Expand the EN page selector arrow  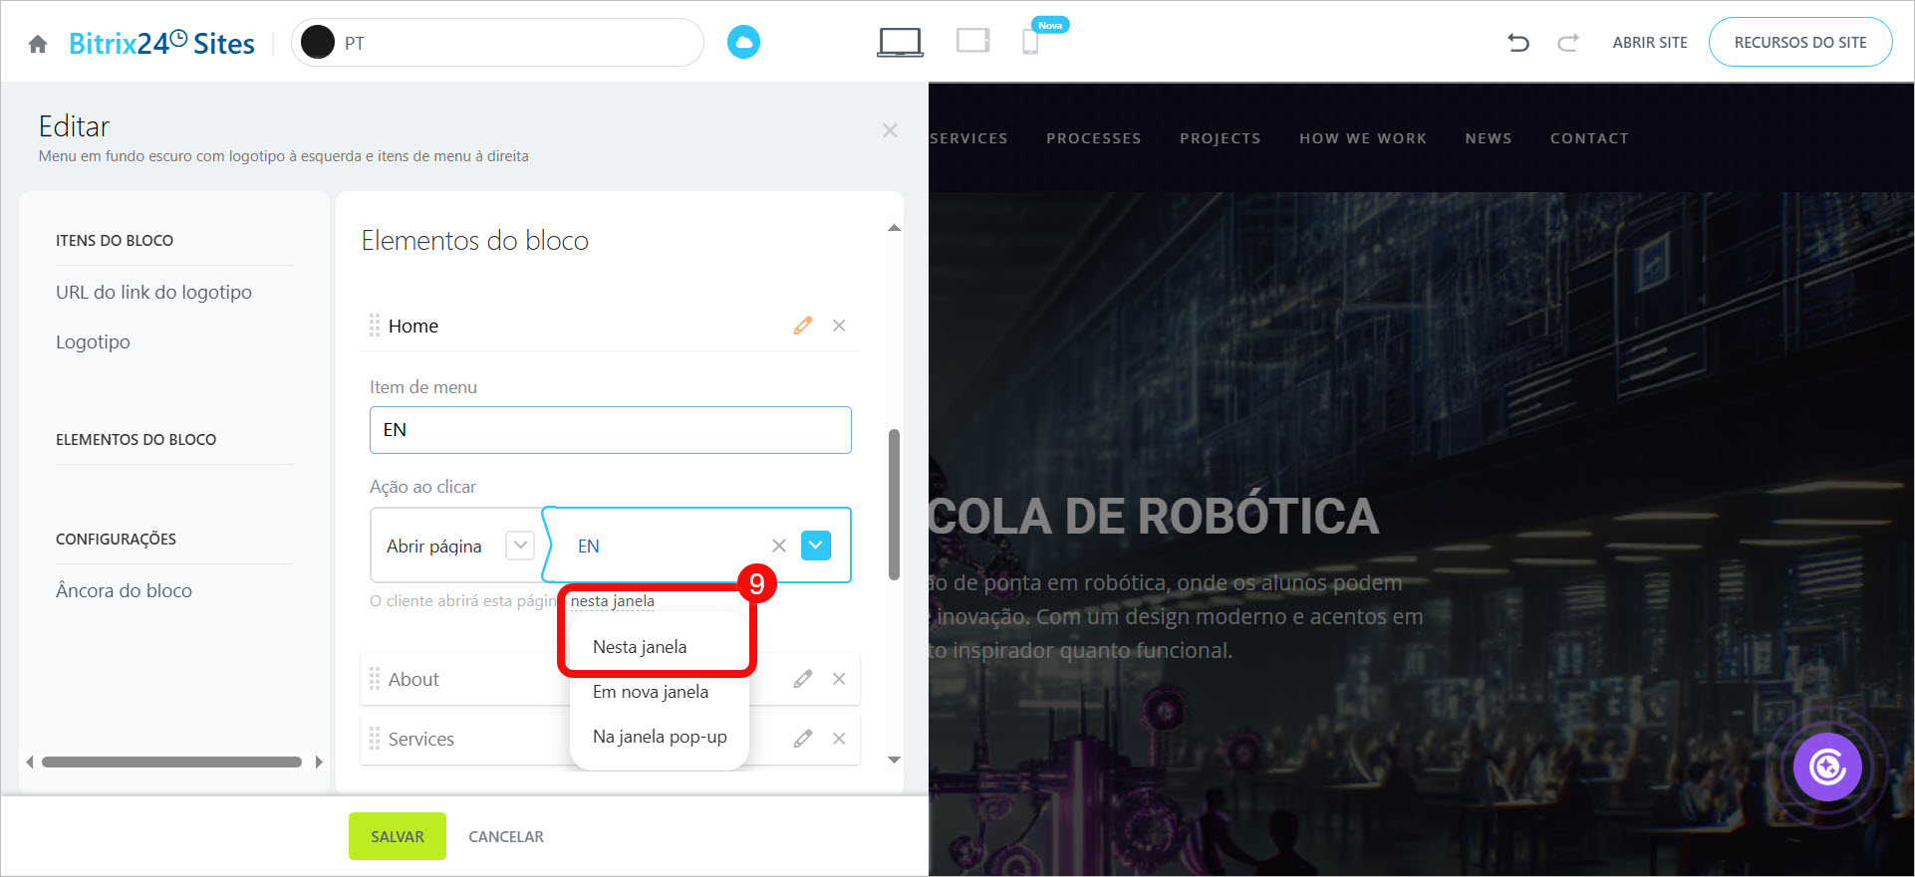(816, 546)
